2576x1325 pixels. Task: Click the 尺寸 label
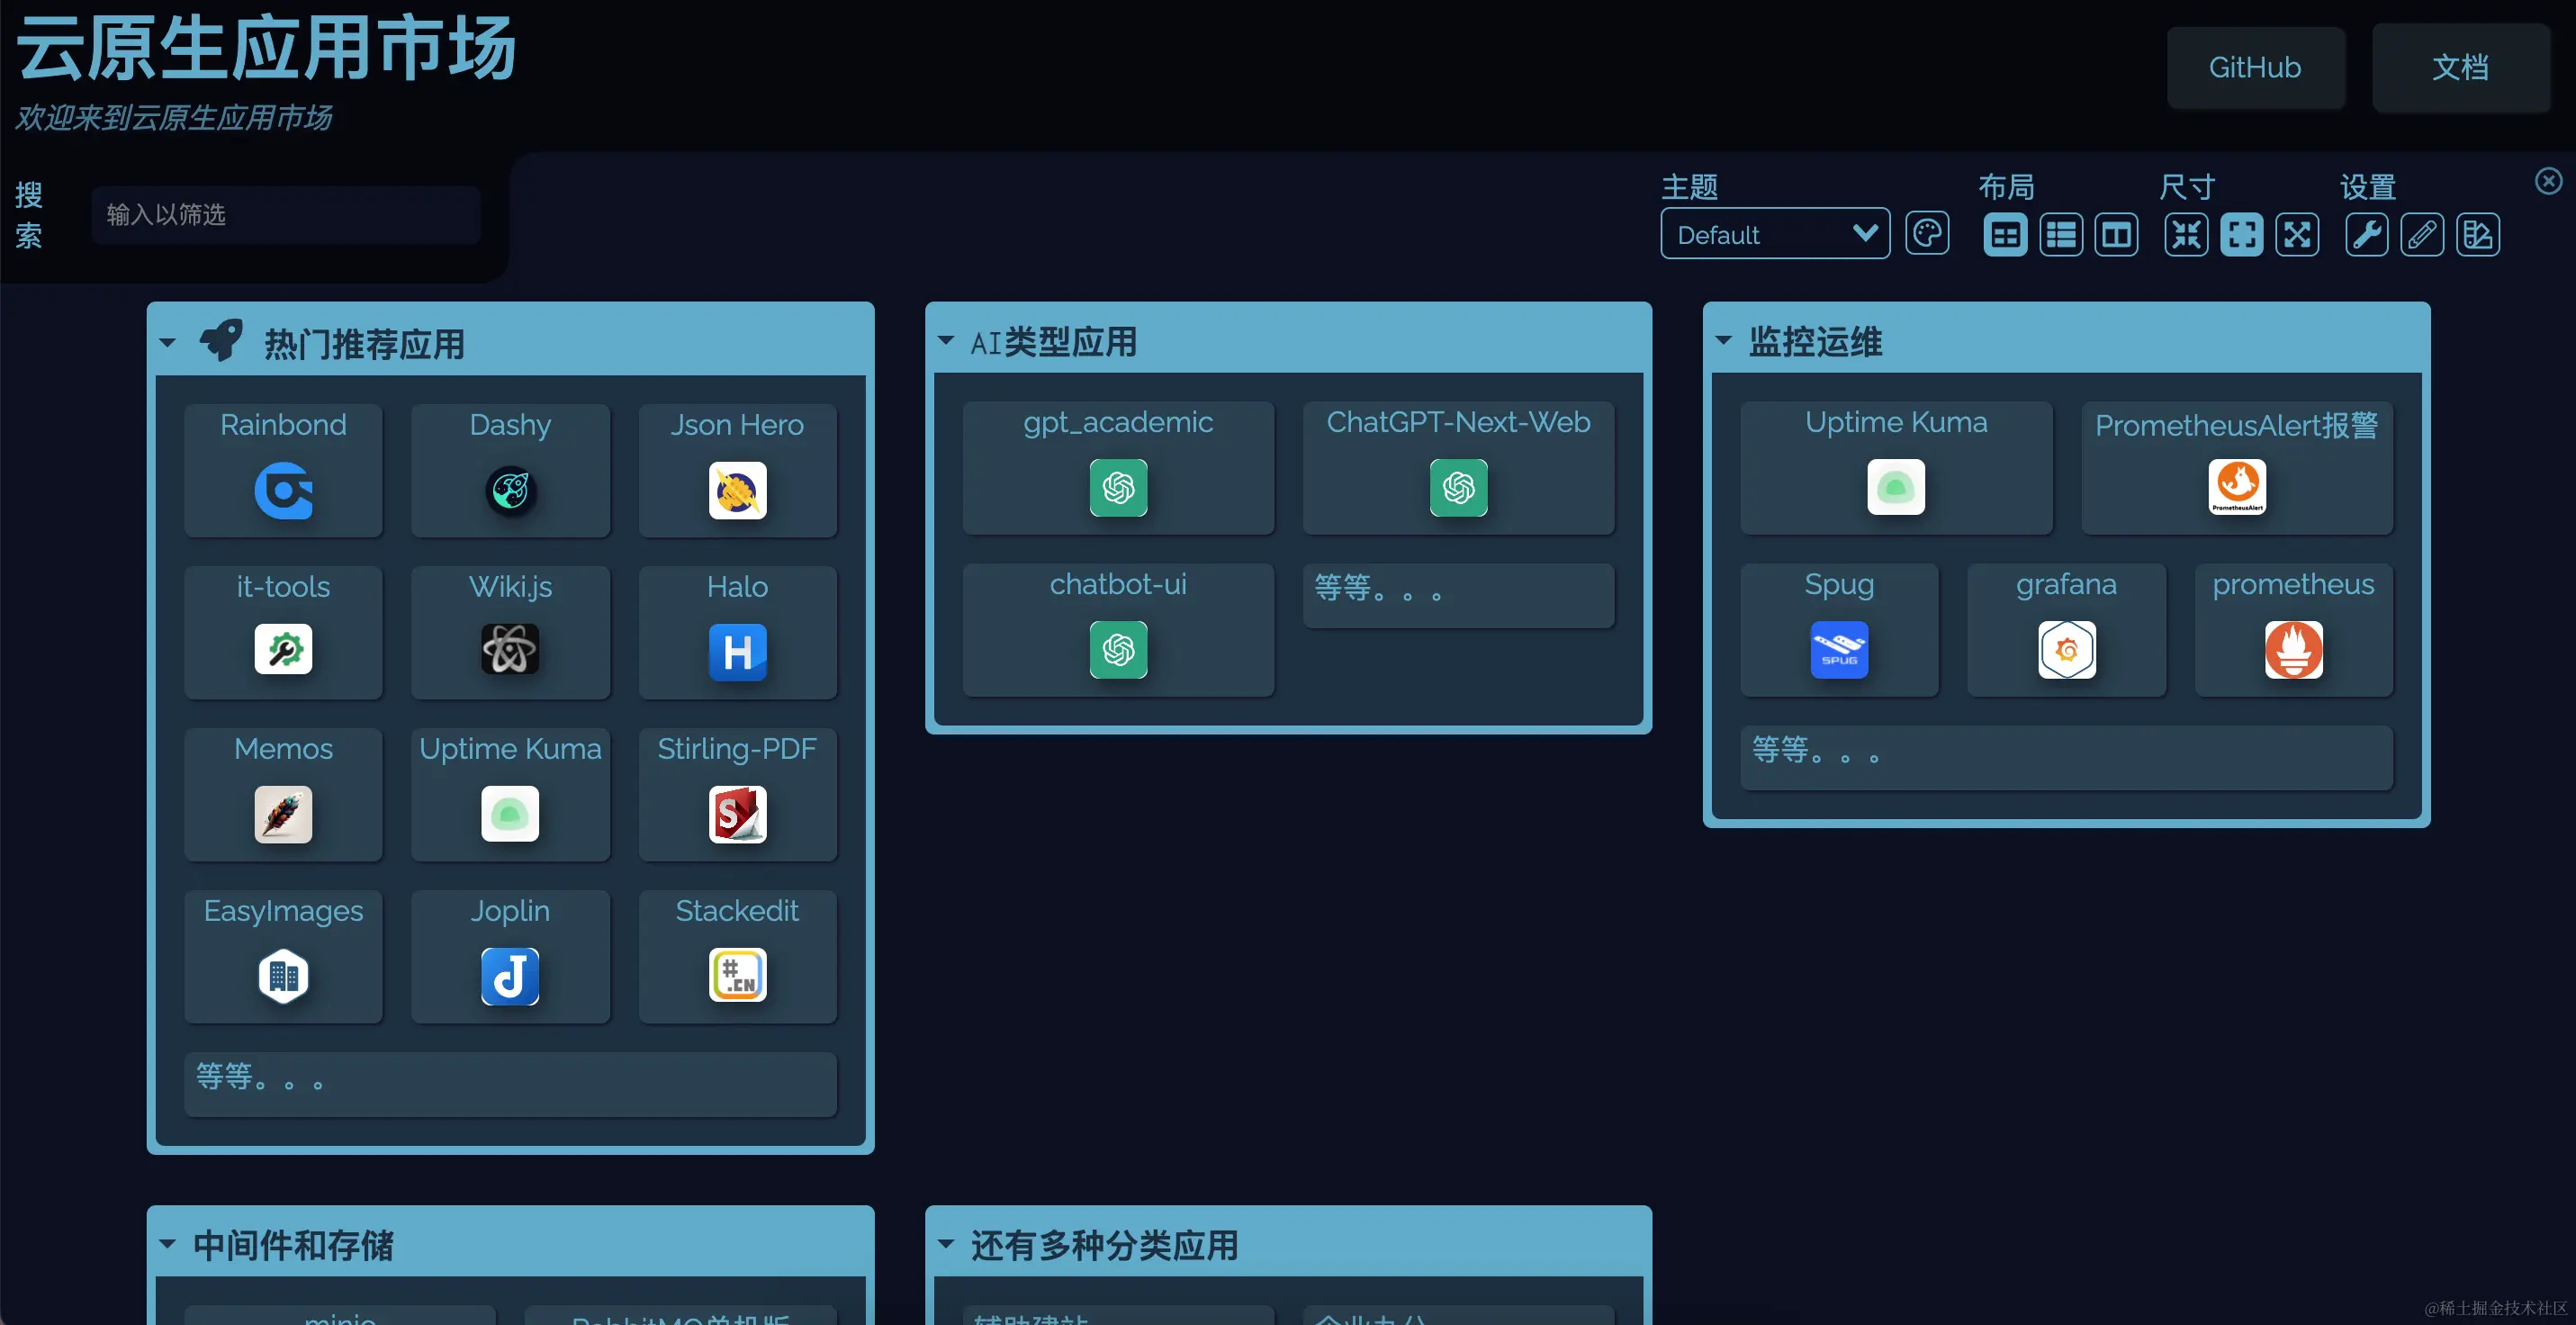(2187, 187)
